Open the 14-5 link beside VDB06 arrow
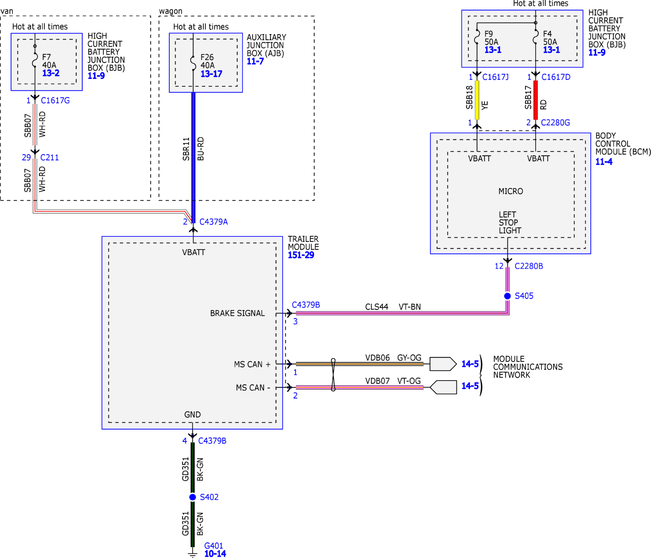651x558 pixels. [470, 364]
